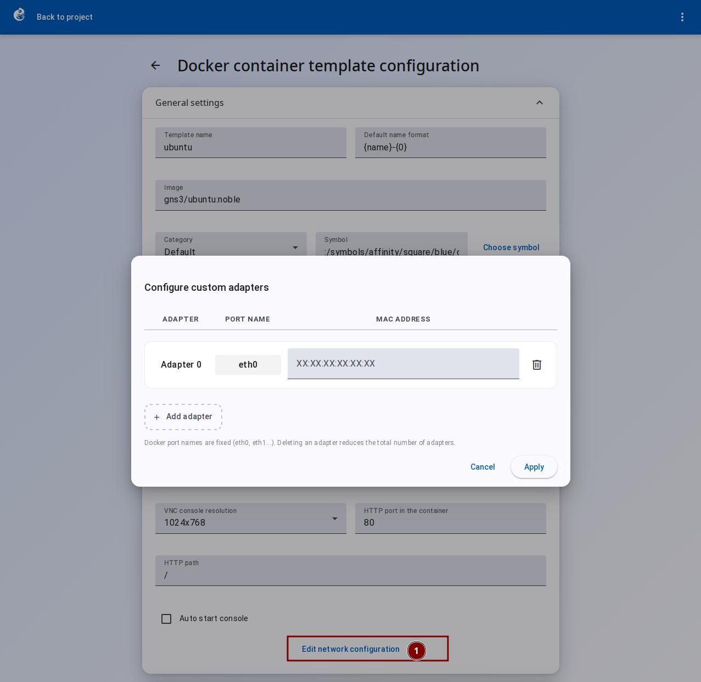Click the PORT NAME column header
The width and height of the screenshot is (701, 682).
pos(248,319)
